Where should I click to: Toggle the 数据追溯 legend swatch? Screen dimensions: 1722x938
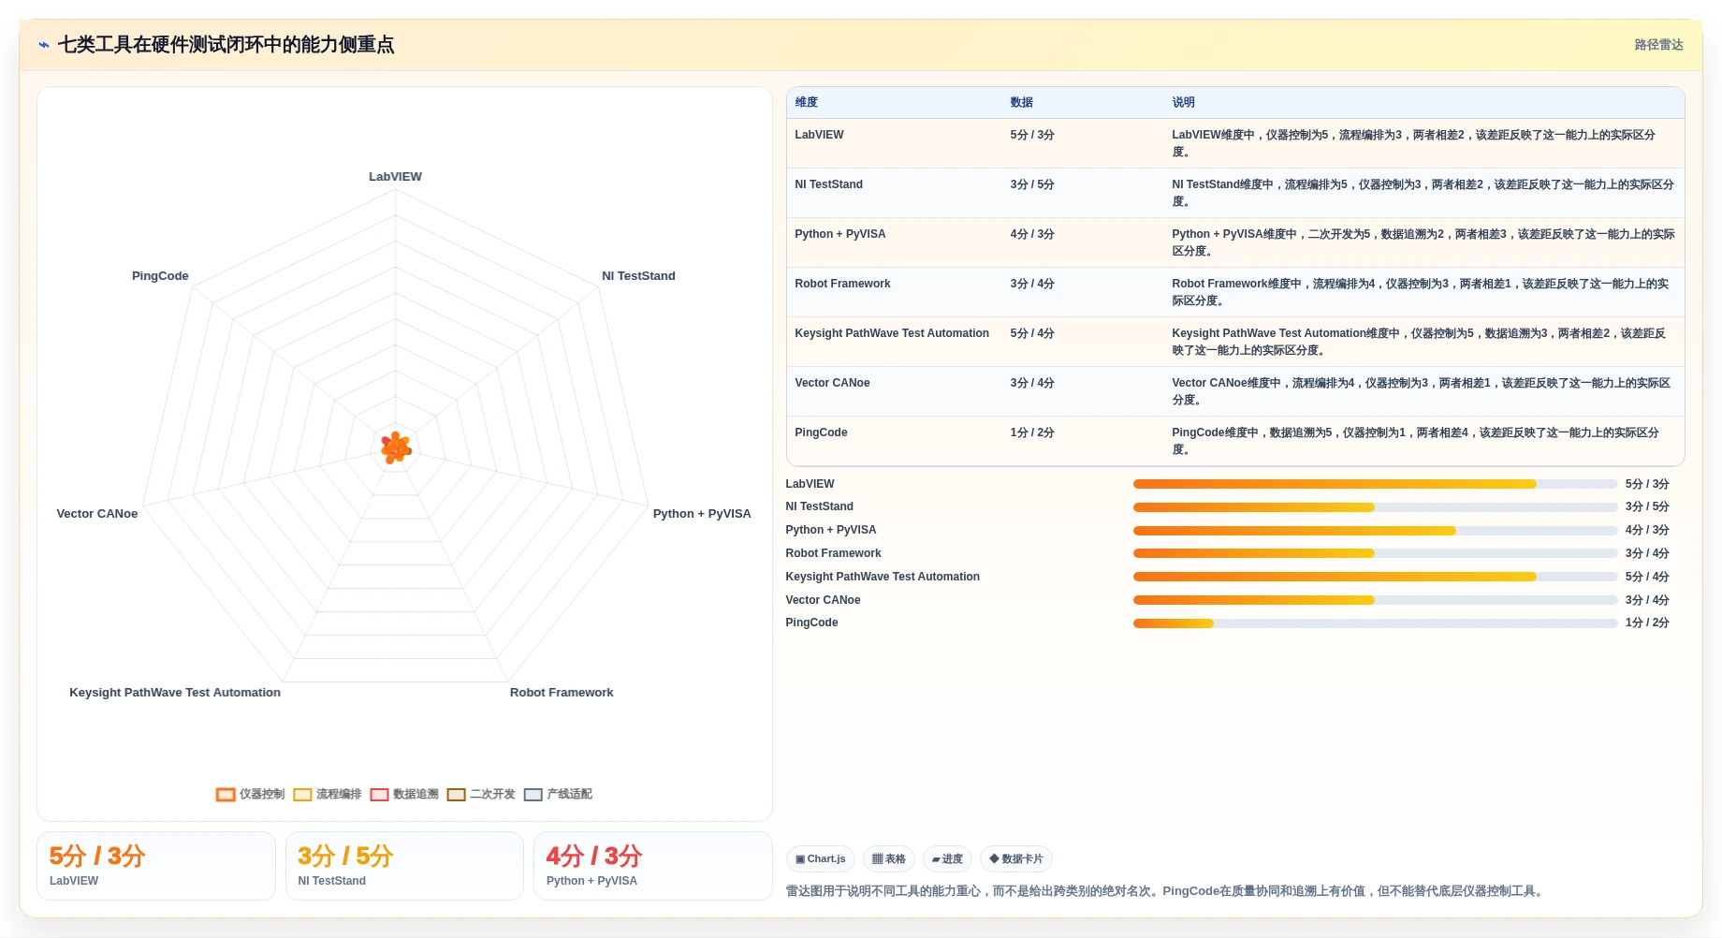[379, 795]
